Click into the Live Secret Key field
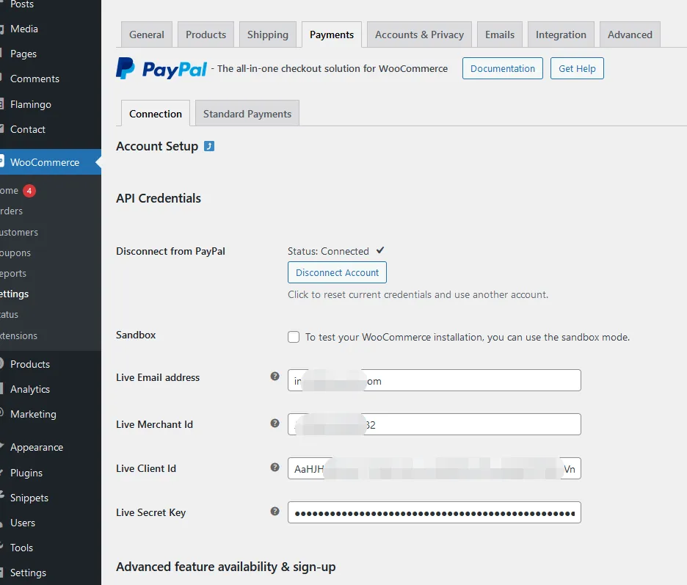Screen dimensions: 687x585 pyautogui.click(x=434, y=512)
